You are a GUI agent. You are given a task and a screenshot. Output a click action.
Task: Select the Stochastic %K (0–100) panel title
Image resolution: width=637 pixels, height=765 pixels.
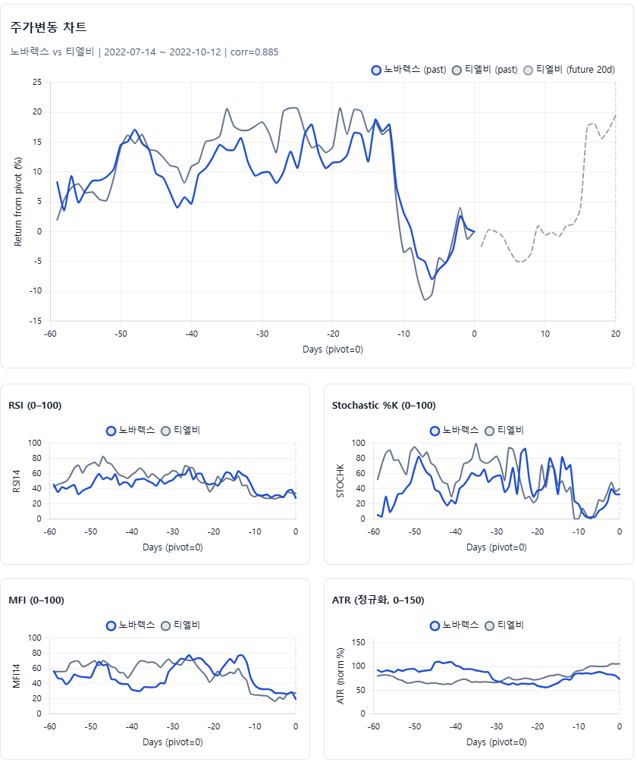click(384, 405)
